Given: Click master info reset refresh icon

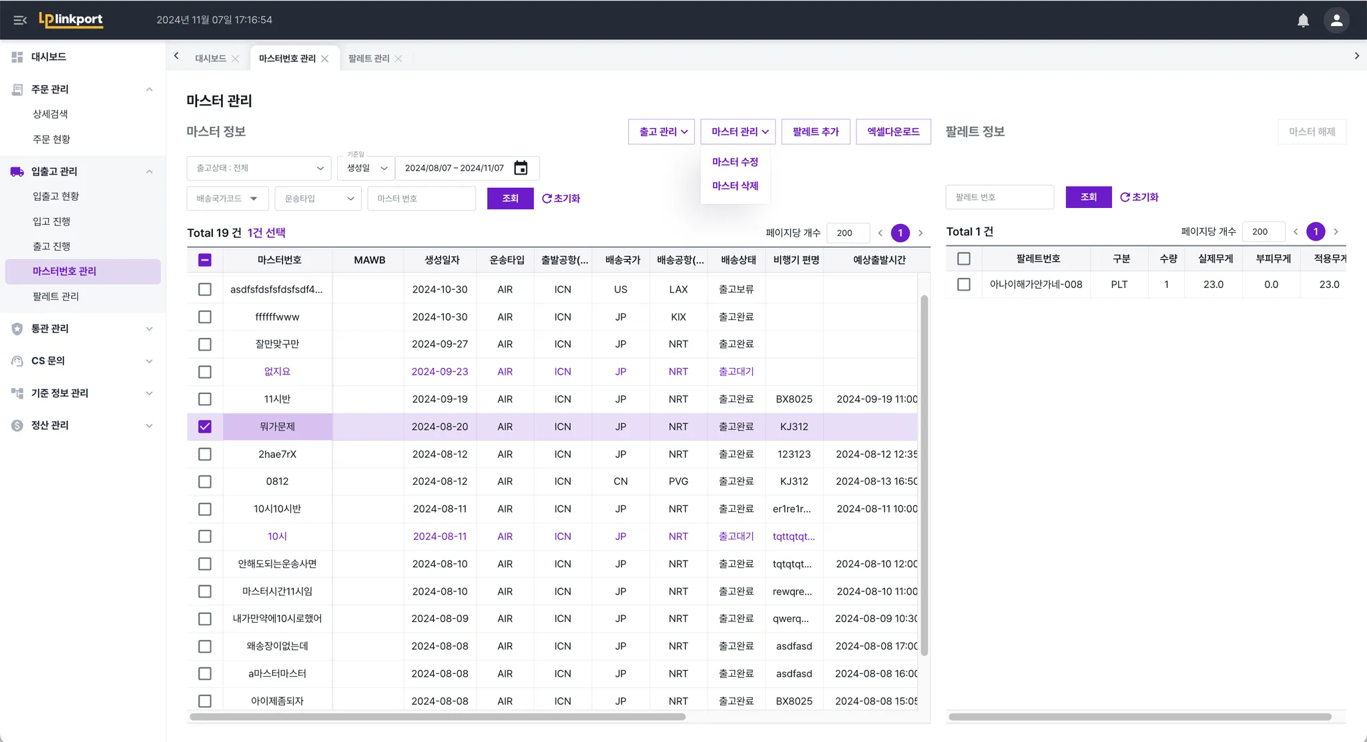Looking at the screenshot, I should (x=547, y=199).
